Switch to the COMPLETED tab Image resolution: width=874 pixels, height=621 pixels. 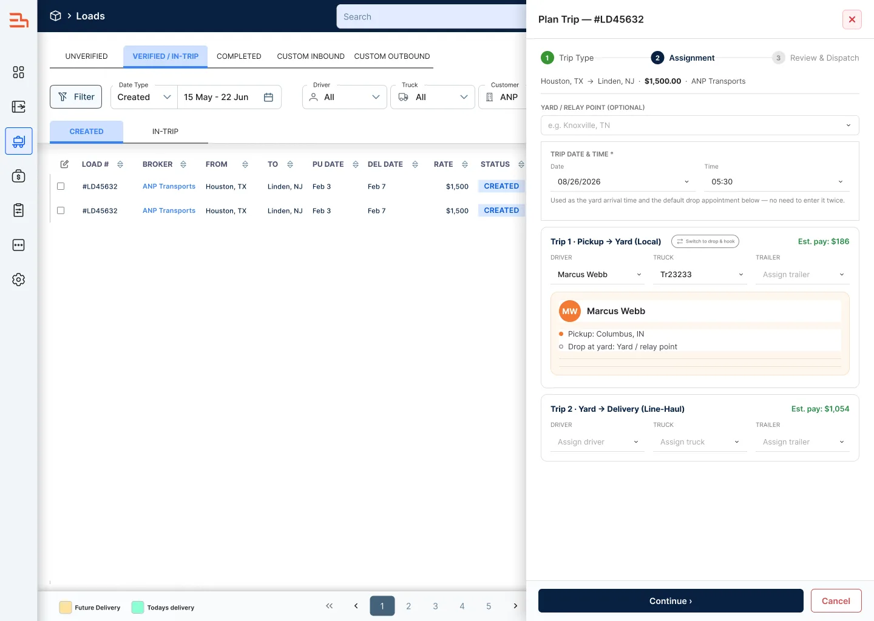239,56
